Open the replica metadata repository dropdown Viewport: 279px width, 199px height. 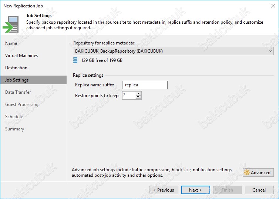click(x=174, y=51)
